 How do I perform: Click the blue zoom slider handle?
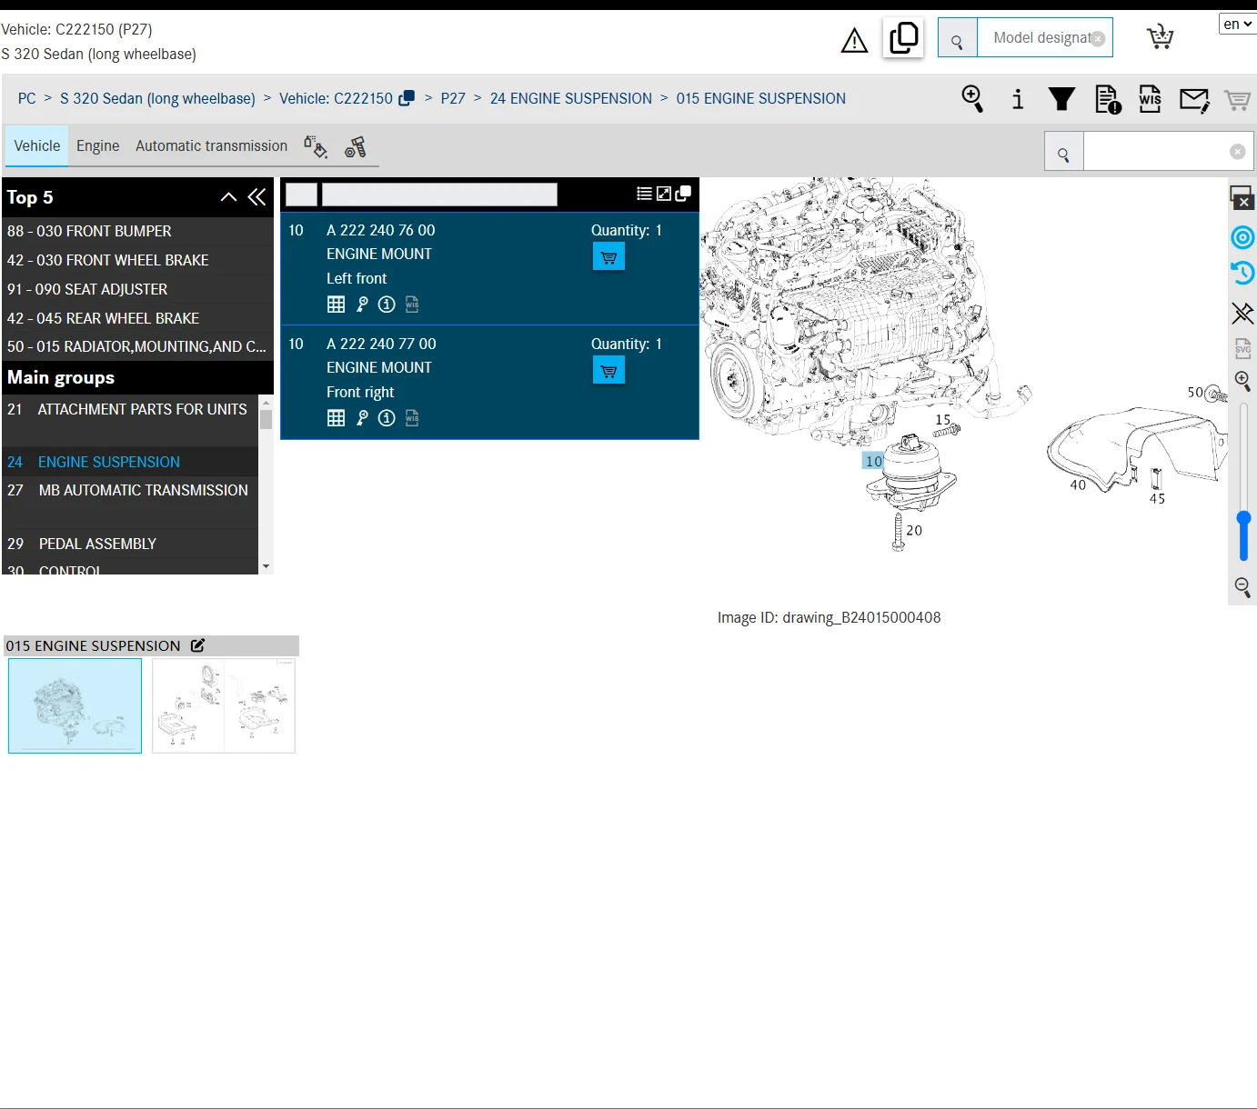click(1243, 519)
